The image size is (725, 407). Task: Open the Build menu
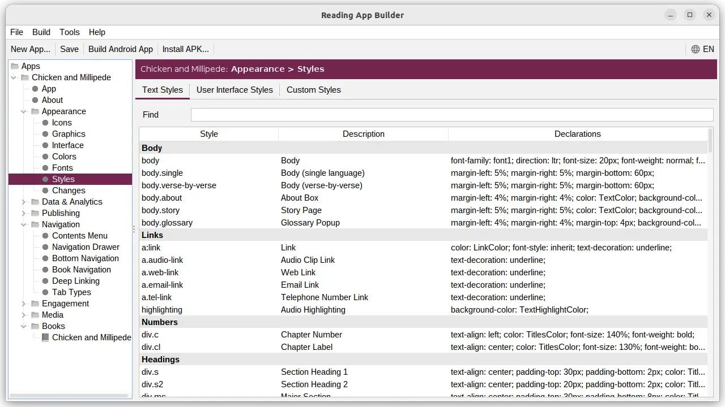click(41, 32)
